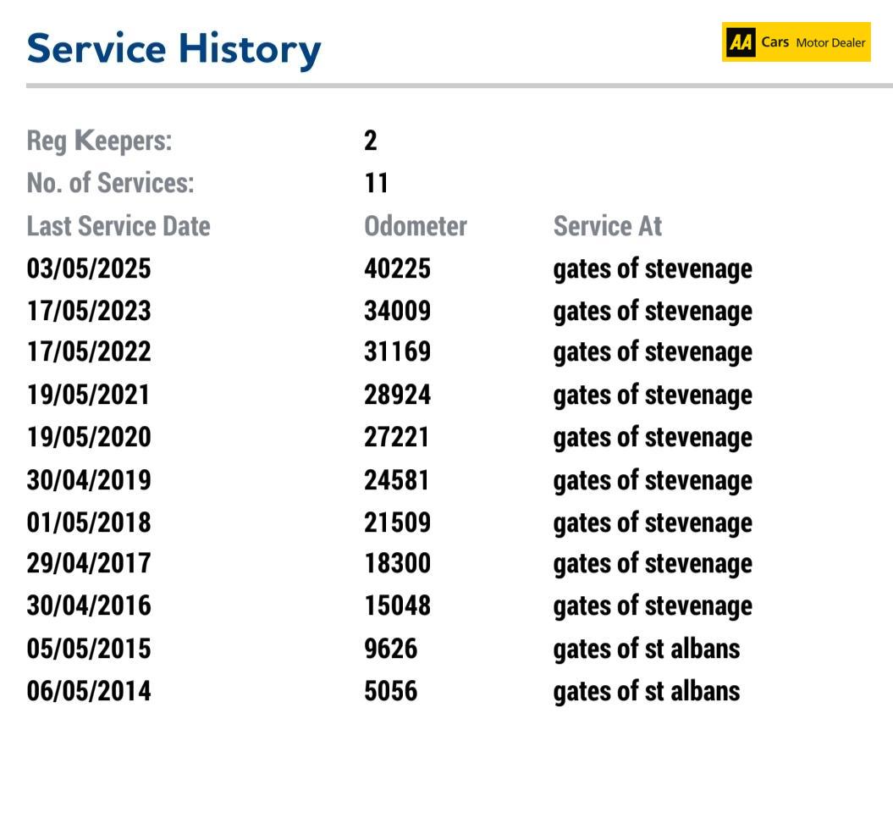The height and width of the screenshot is (818, 893).
Task: Click gates of st albans for 05/05/2015
Action: pyautogui.click(x=646, y=649)
